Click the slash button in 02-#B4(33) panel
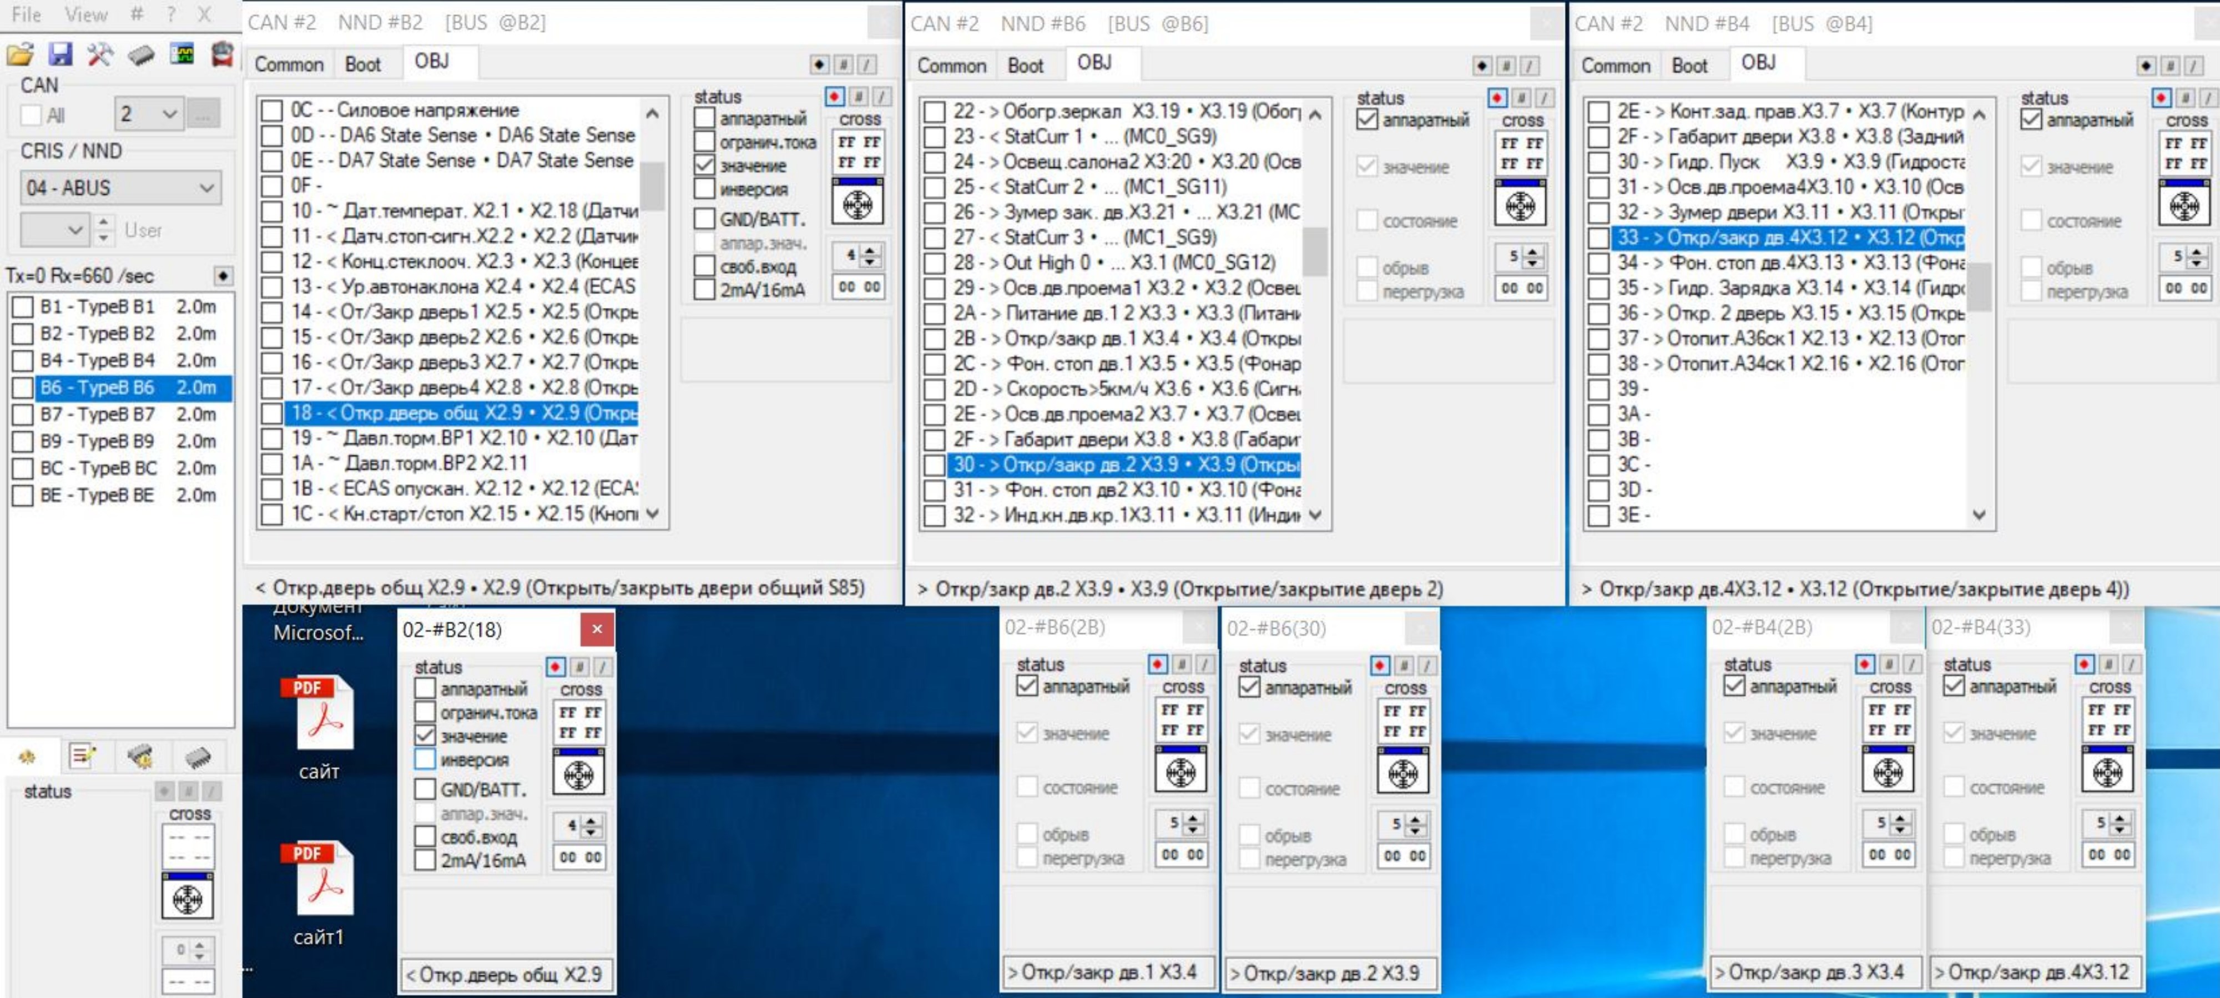The height and width of the screenshot is (998, 2220). pyautogui.click(x=2131, y=664)
